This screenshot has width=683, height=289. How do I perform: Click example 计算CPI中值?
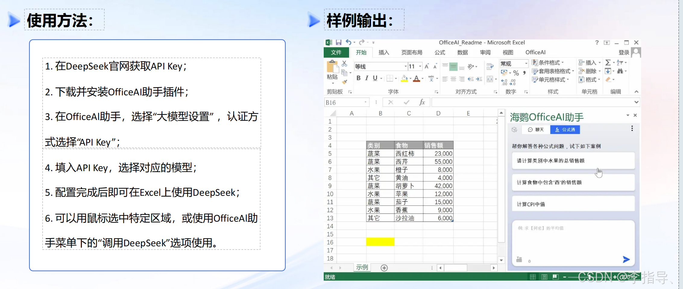[x=573, y=204]
